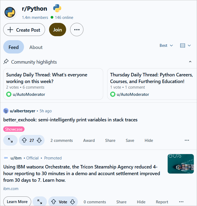Screen dimensions: 197x206
Task: Click the r/Python community avatar
Action: [x=10, y=12]
